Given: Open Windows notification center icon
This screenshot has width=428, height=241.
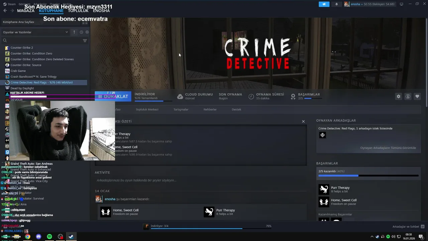Looking at the screenshot, I should (x=421, y=237).
